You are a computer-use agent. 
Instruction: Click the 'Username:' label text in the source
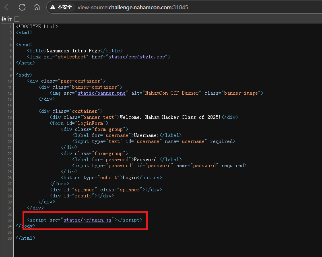tap(146, 135)
